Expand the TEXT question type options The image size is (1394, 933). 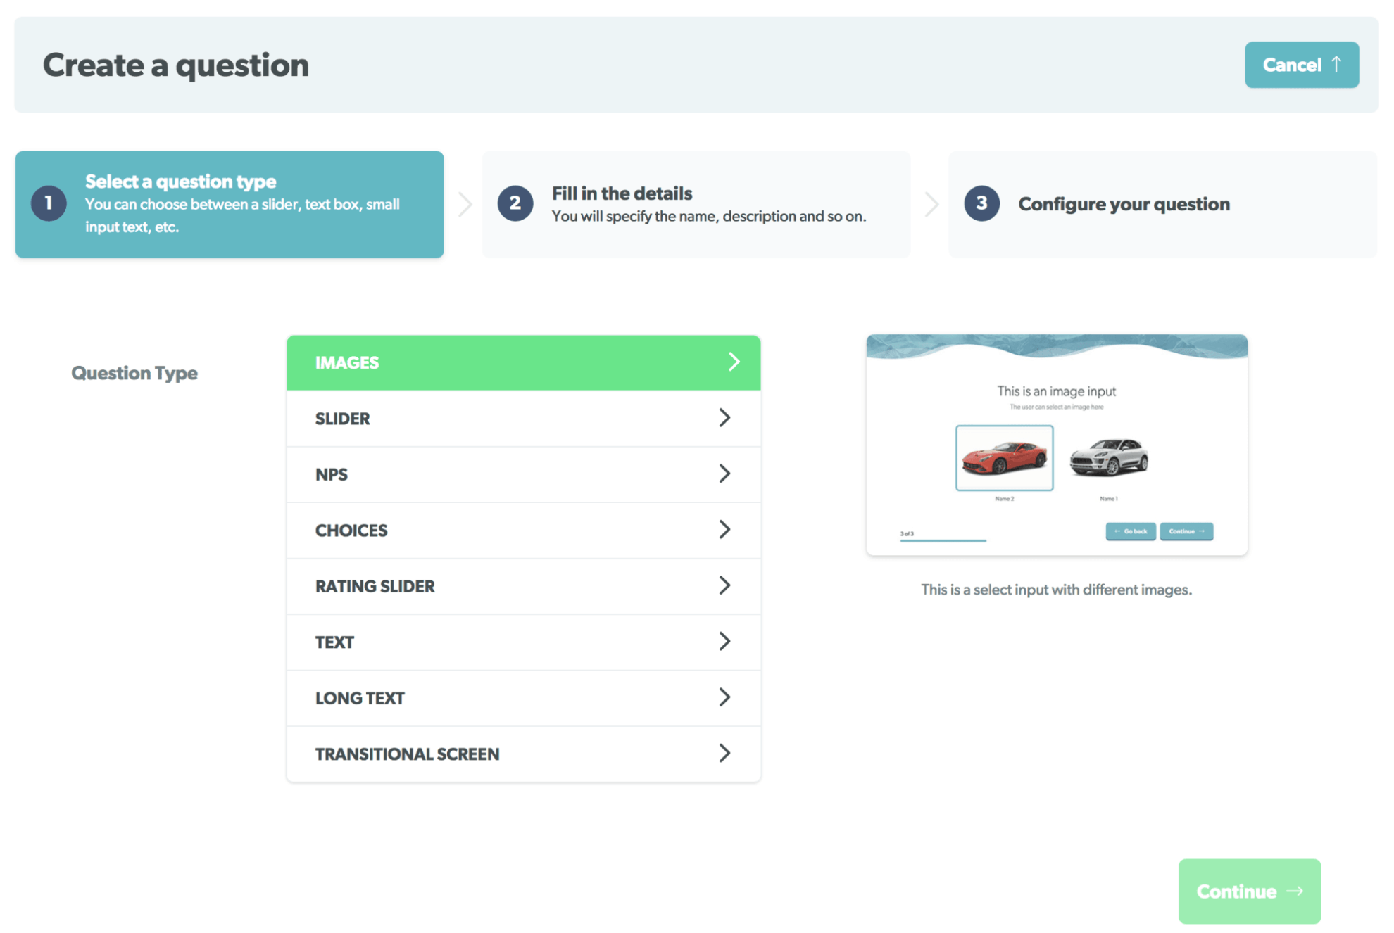pos(523,642)
